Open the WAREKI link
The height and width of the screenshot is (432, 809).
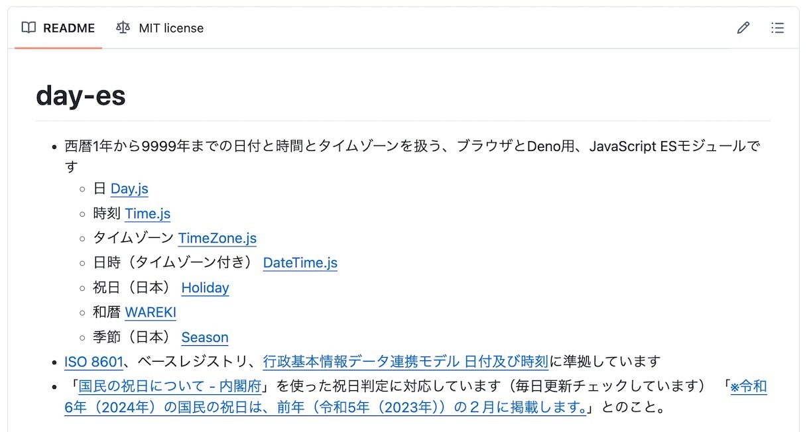click(151, 312)
